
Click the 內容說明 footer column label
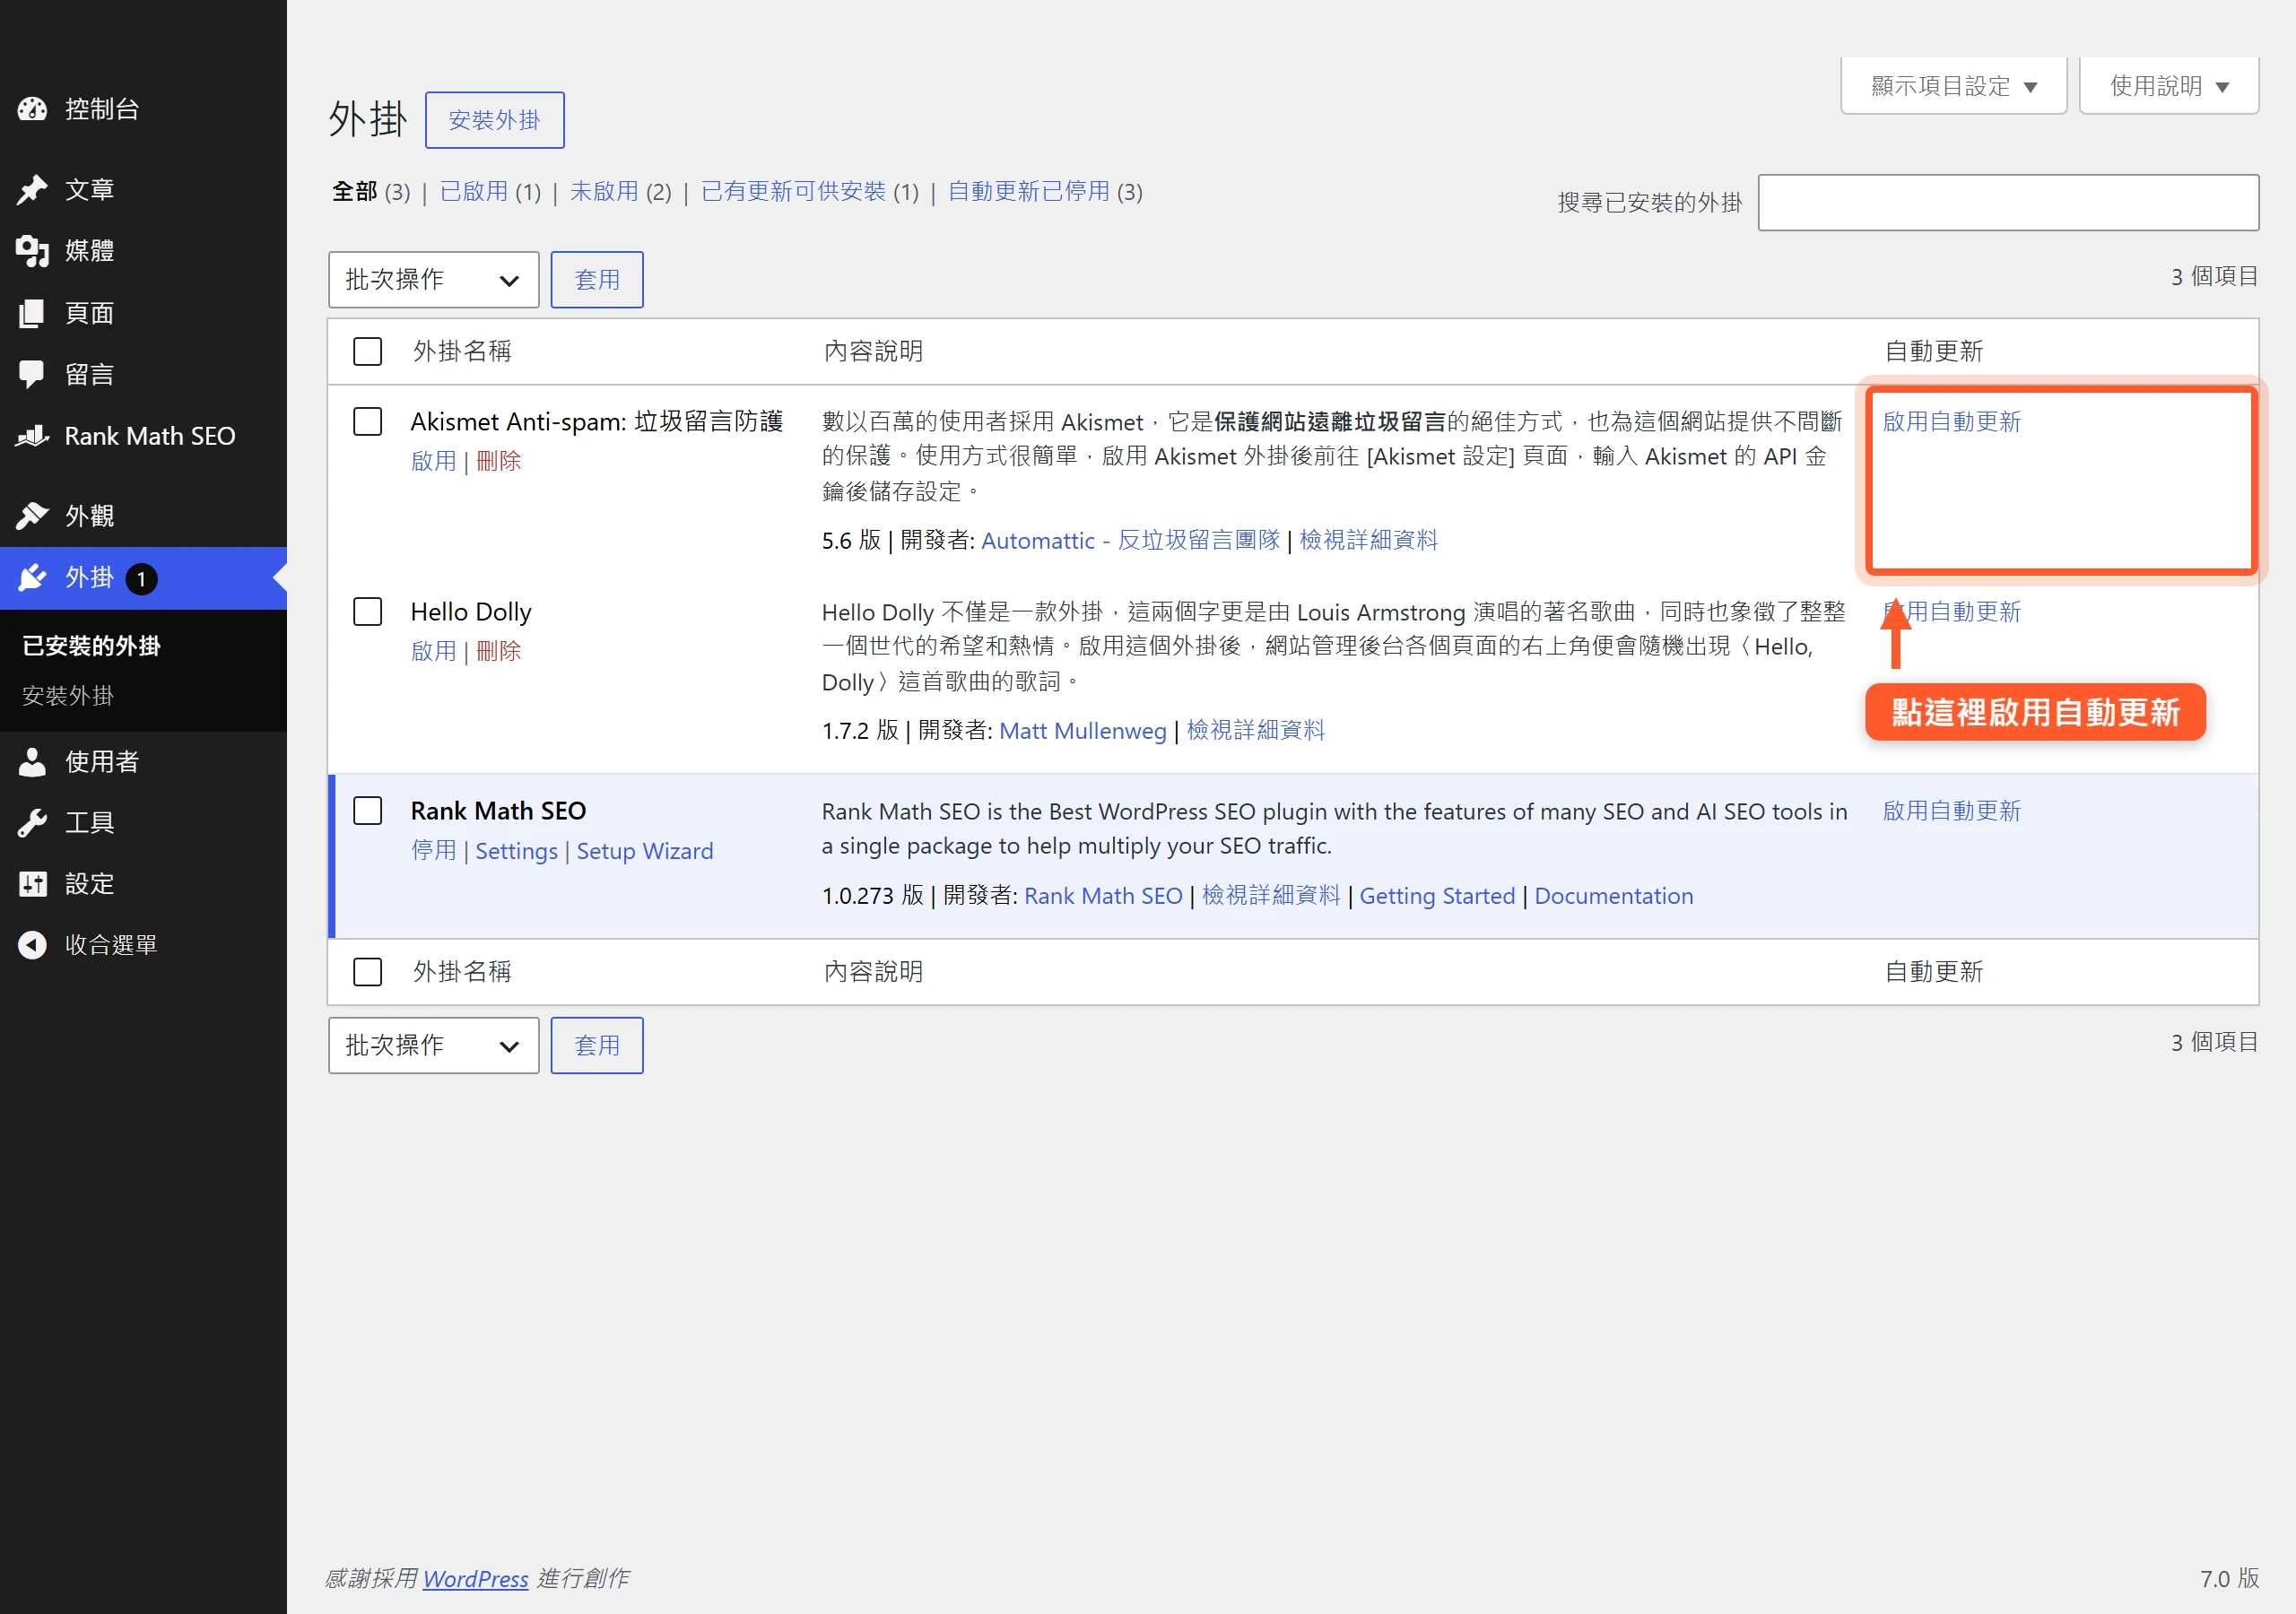pos(873,971)
